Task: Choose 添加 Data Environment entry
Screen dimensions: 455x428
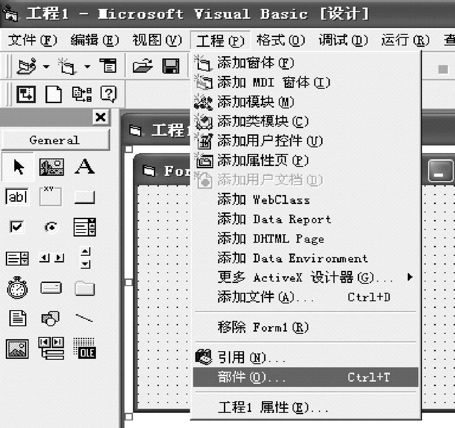Action: (306, 258)
